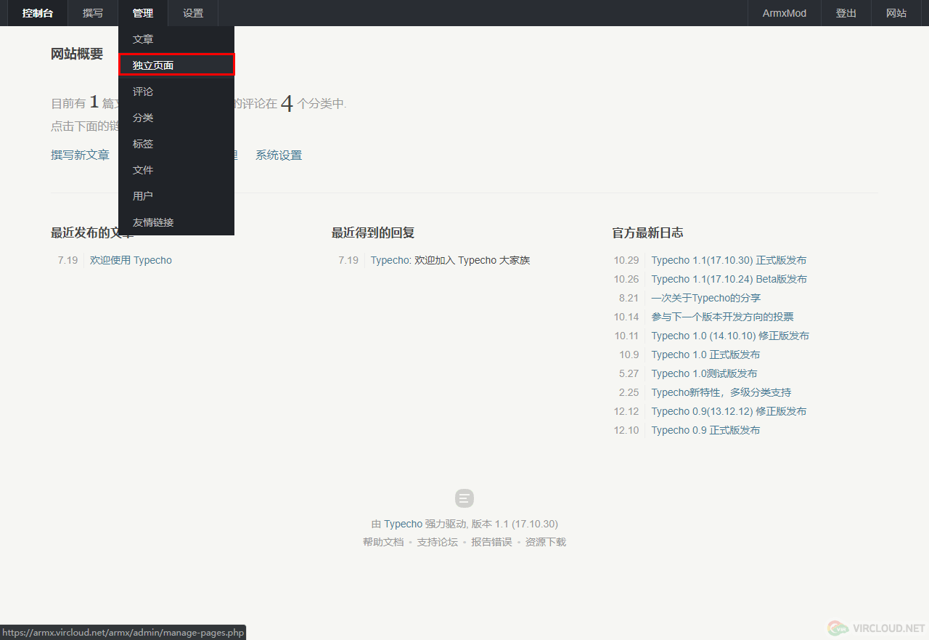Open the Typecho 0.9 正式版发布 entry
The width and height of the screenshot is (929, 640).
[x=705, y=430]
